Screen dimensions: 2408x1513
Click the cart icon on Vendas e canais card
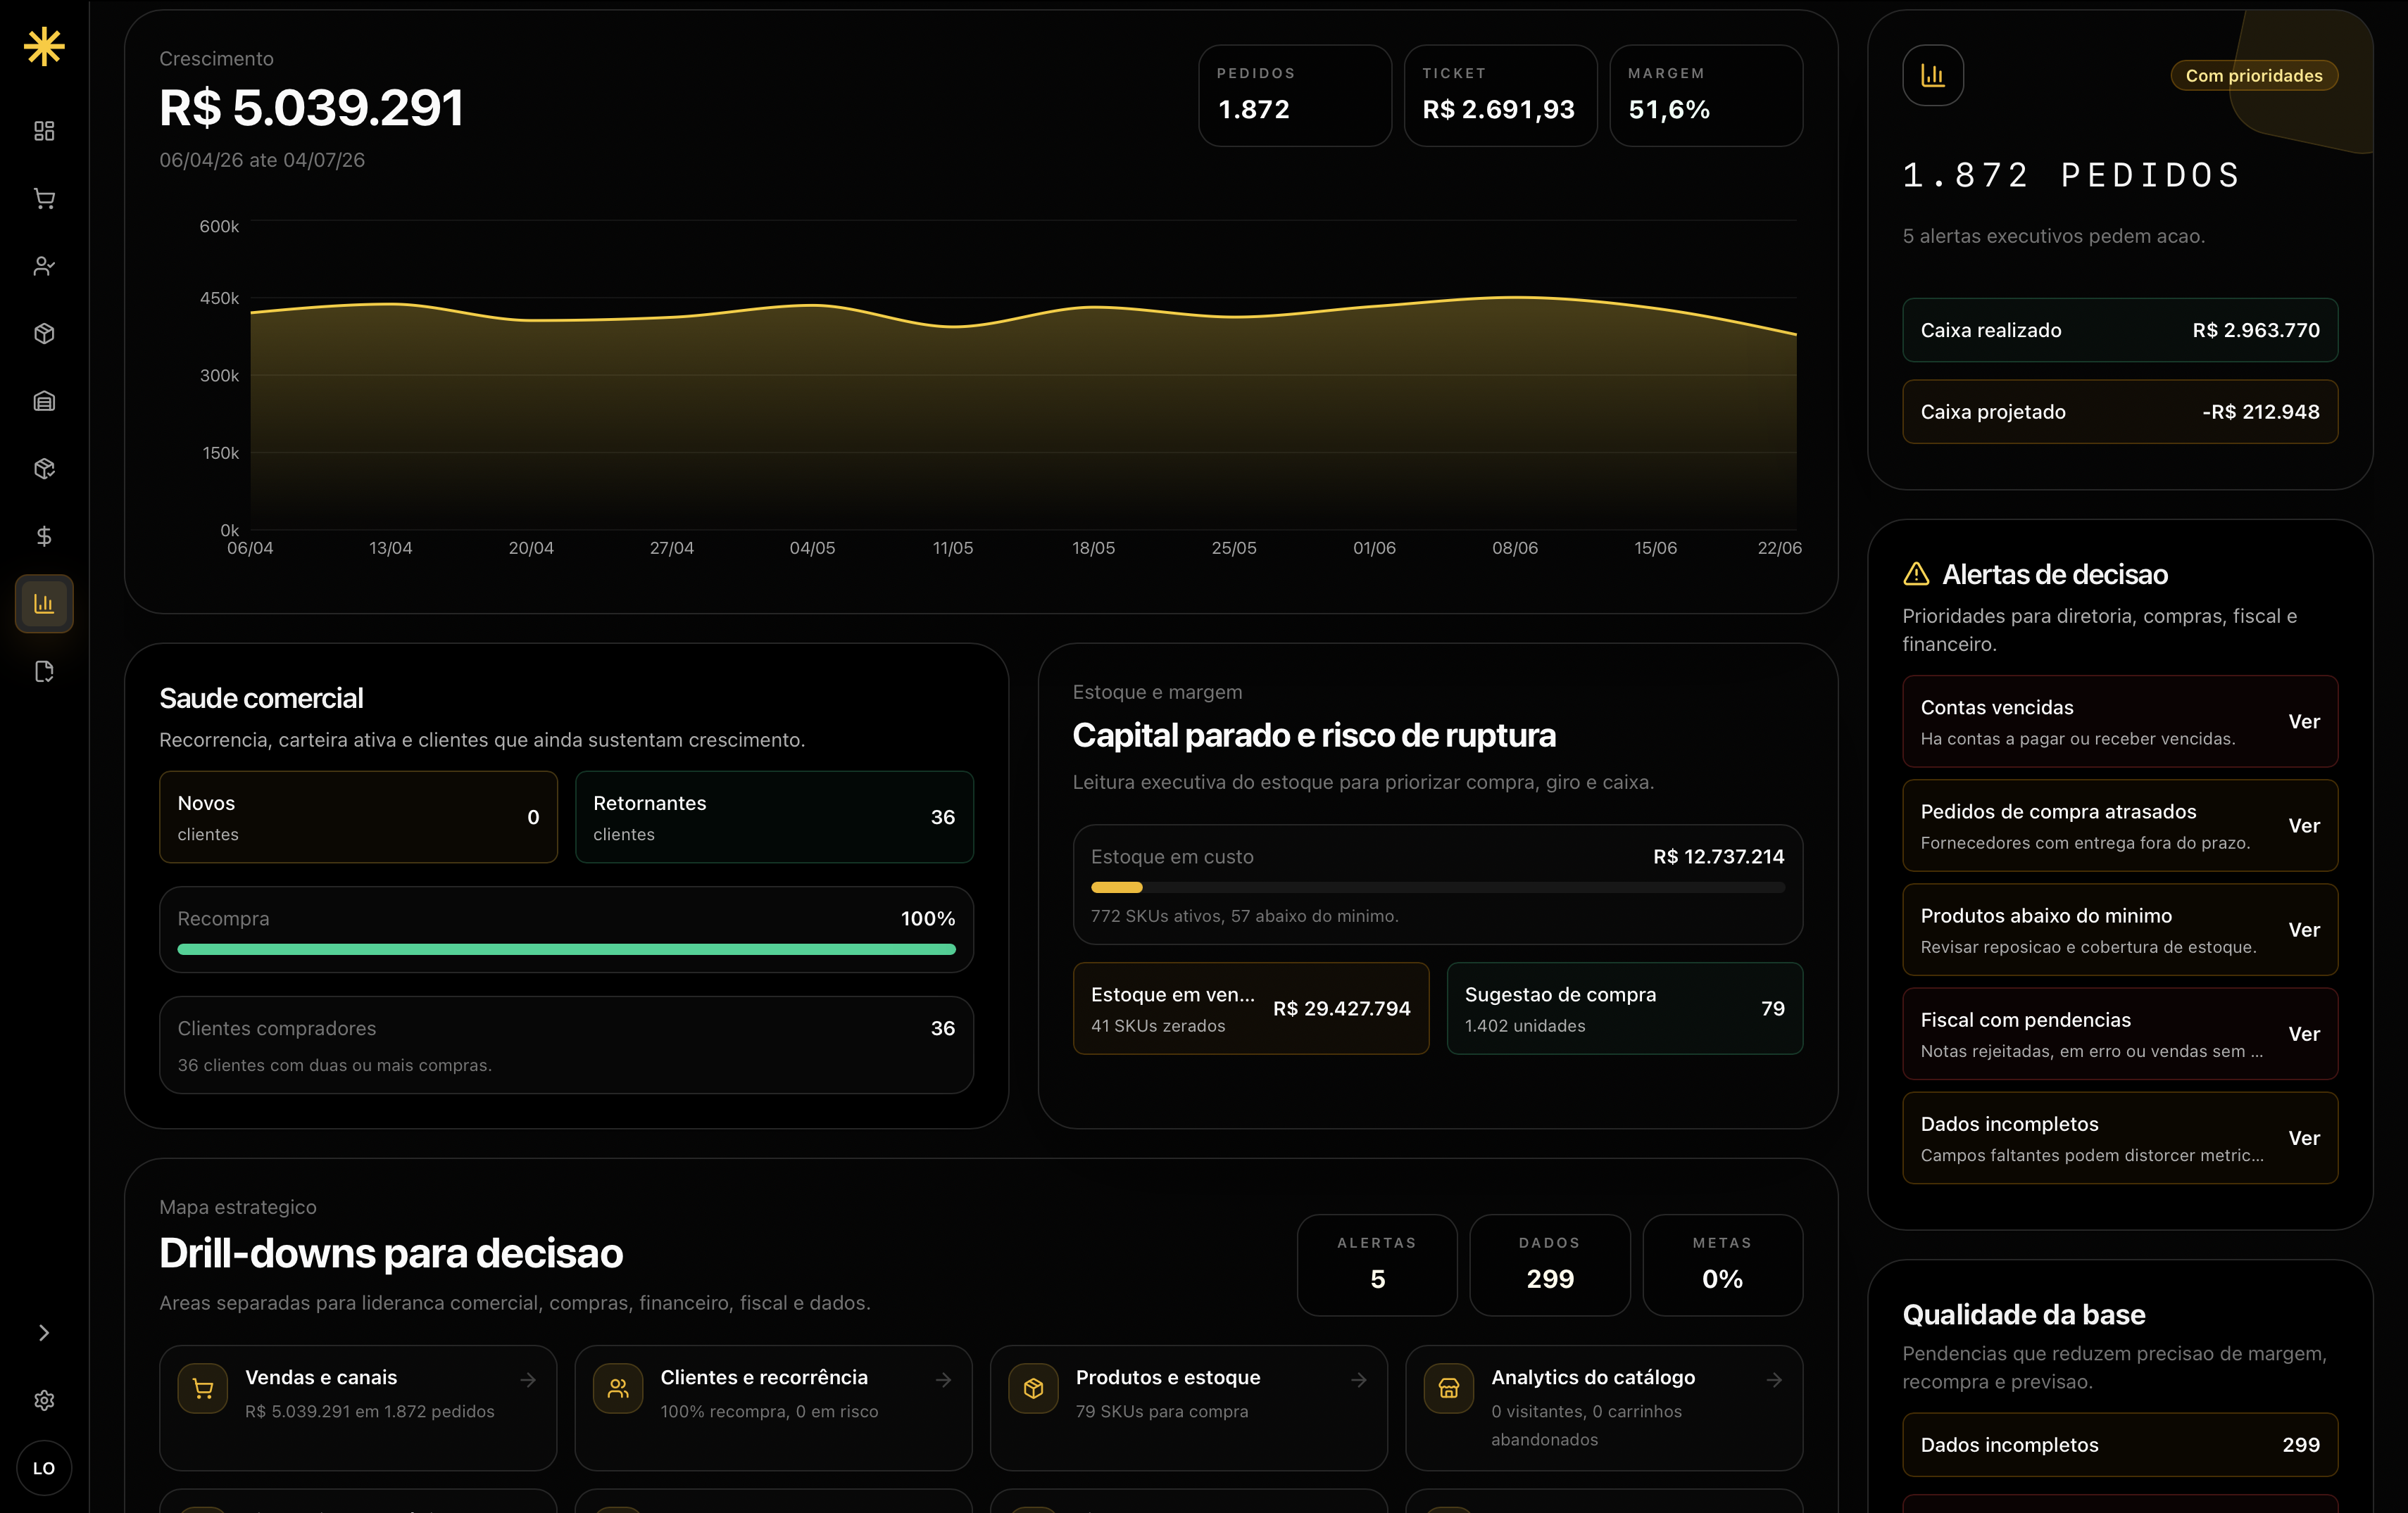[203, 1388]
